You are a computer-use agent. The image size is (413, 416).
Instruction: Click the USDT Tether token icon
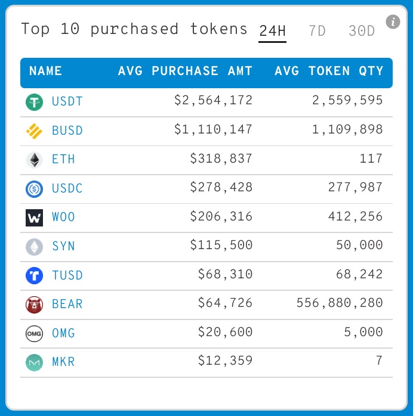[35, 102]
